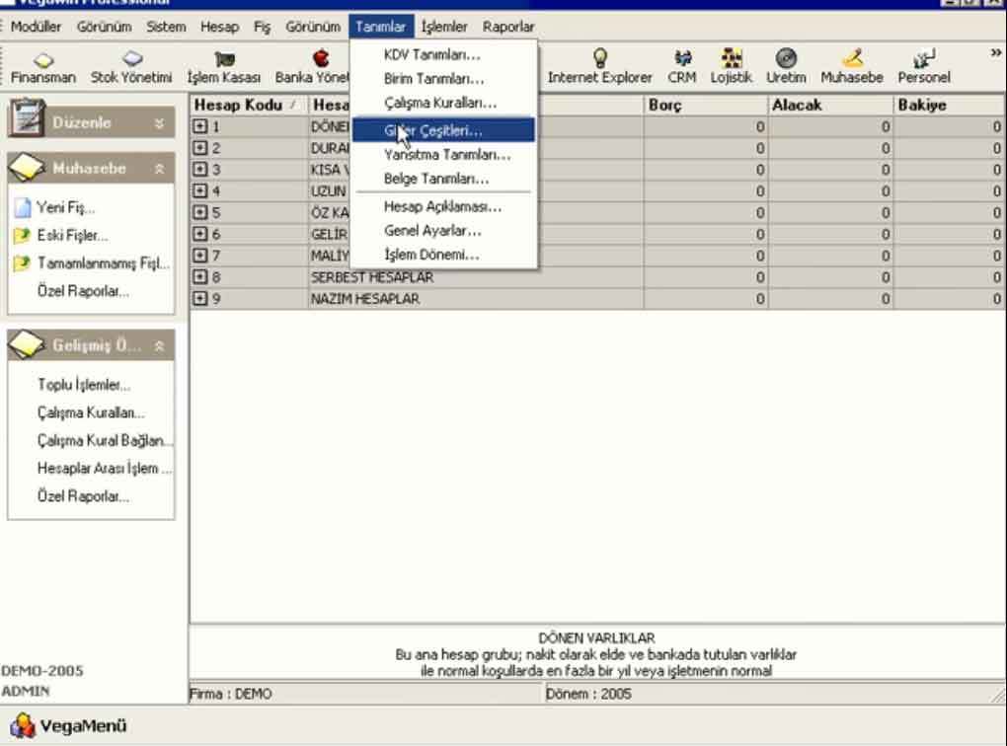
Task: Choose KDV Tanımları from the menu
Action: (x=444, y=55)
